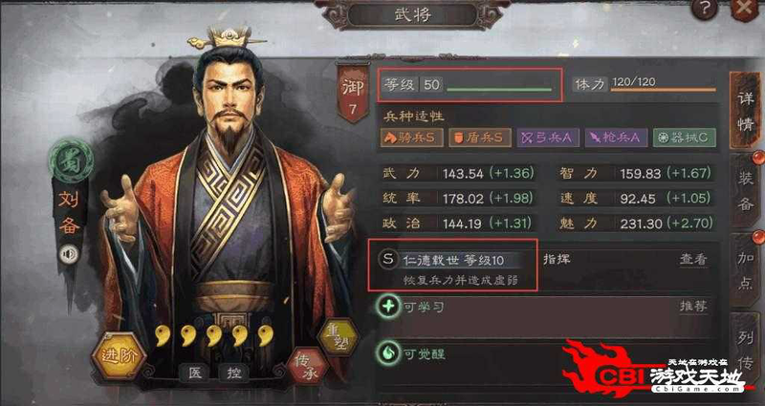
Task: Click the green plus 可学习 skill slot icon
Action: coord(388,307)
